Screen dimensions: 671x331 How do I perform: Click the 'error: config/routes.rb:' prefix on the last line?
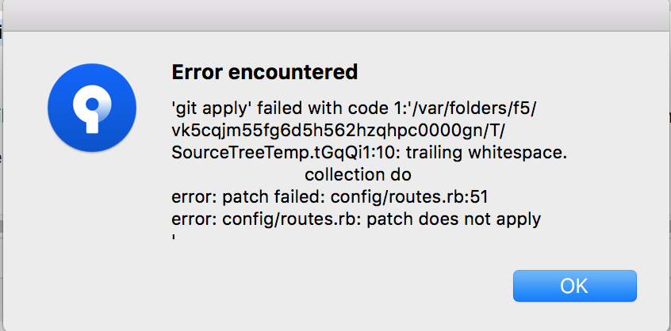click(267, 219)
